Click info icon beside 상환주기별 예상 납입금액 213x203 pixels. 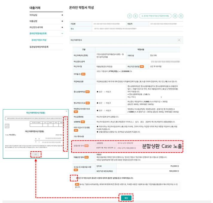[x=115, y=148]
